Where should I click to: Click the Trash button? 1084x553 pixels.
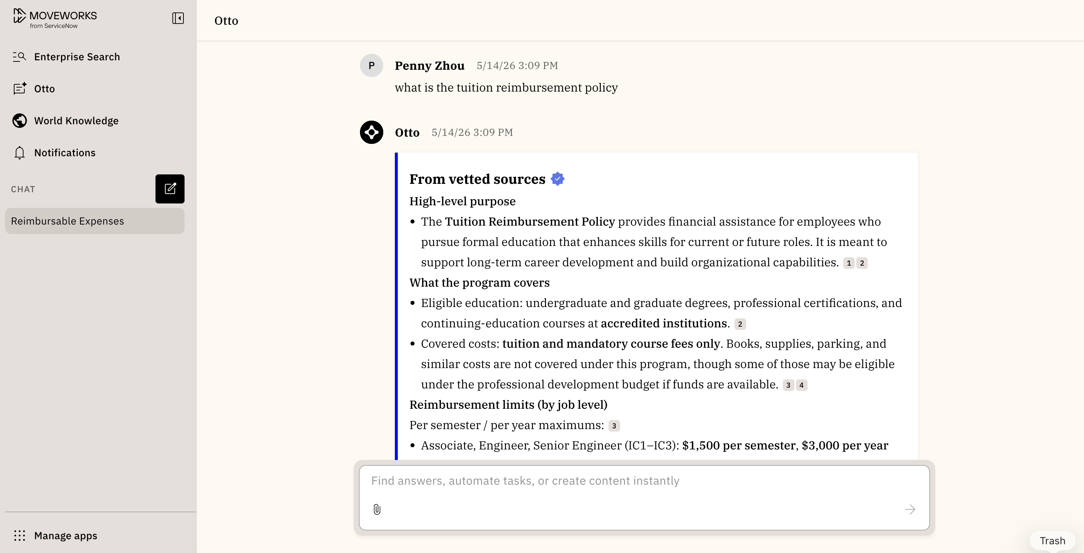(x=1052, y=541)
